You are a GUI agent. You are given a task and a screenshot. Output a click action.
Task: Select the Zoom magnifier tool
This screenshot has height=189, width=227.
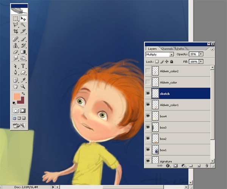23,87
